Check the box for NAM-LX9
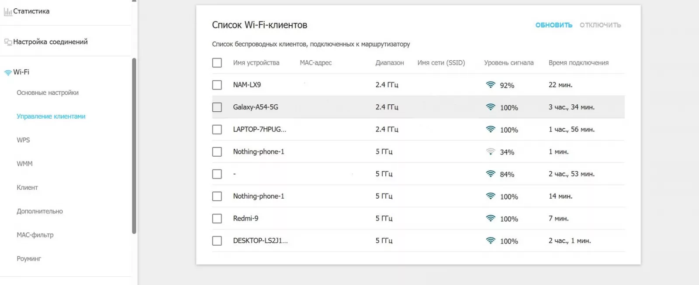 click(x=217, y=85)
